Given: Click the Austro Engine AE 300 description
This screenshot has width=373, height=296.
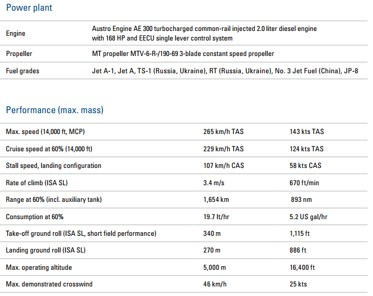Looking at the screenshot, I should 204,33.
